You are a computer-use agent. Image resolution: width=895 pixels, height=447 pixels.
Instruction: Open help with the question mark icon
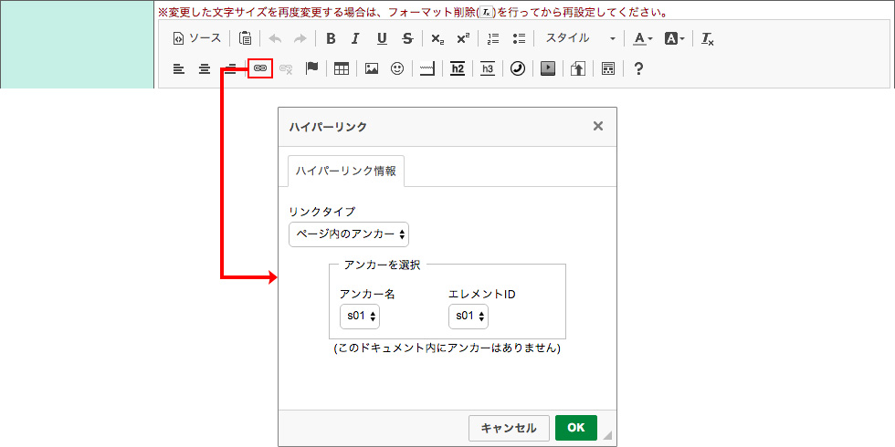[x=638, y=69]
